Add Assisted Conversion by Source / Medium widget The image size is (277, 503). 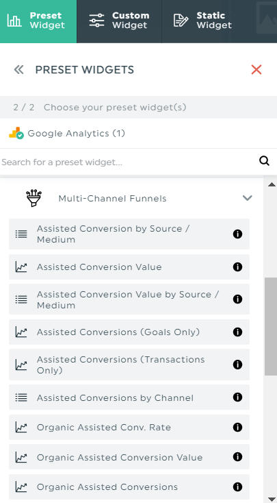(129, 234)
